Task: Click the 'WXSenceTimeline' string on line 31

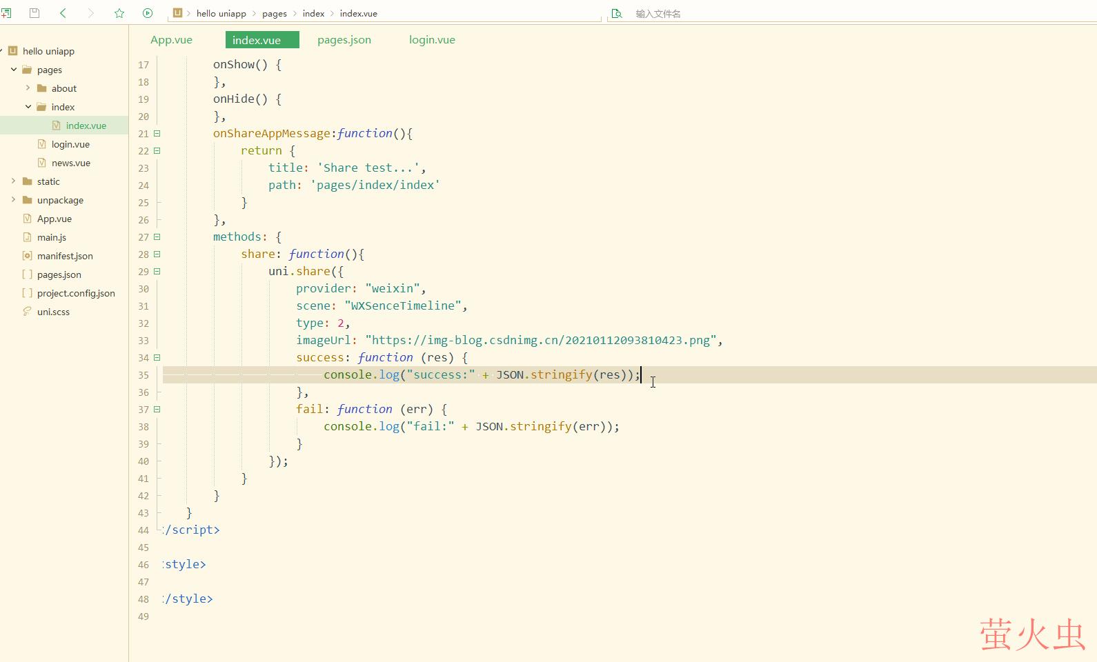Action: click(403, 305)
